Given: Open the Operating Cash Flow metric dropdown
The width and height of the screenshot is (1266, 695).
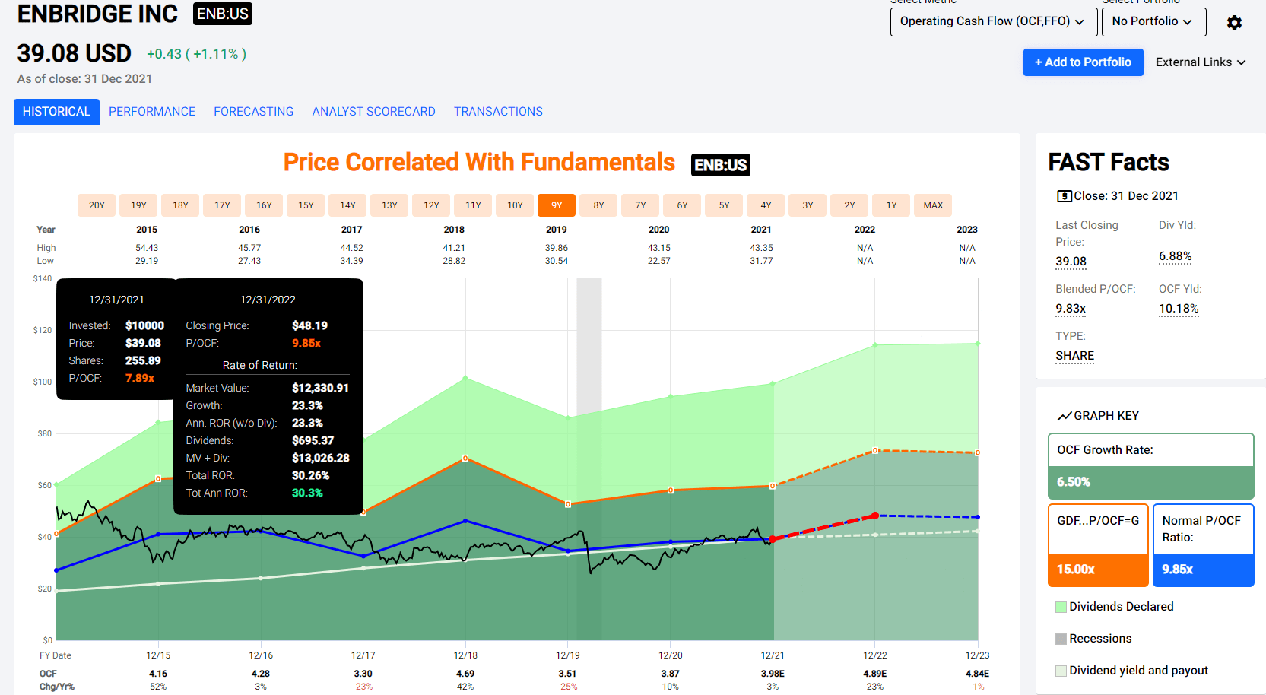Looking at the screenshot, I should tap(993, 21).
